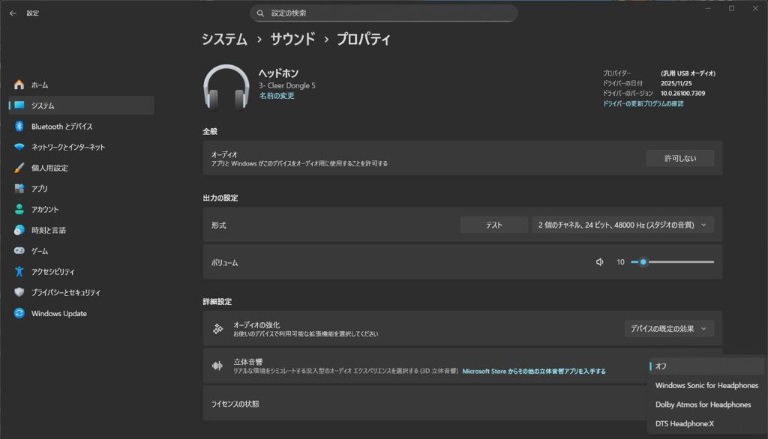Click the 名前の変更 link
This screenshot has height=439, width=768.
click(277, 96)
